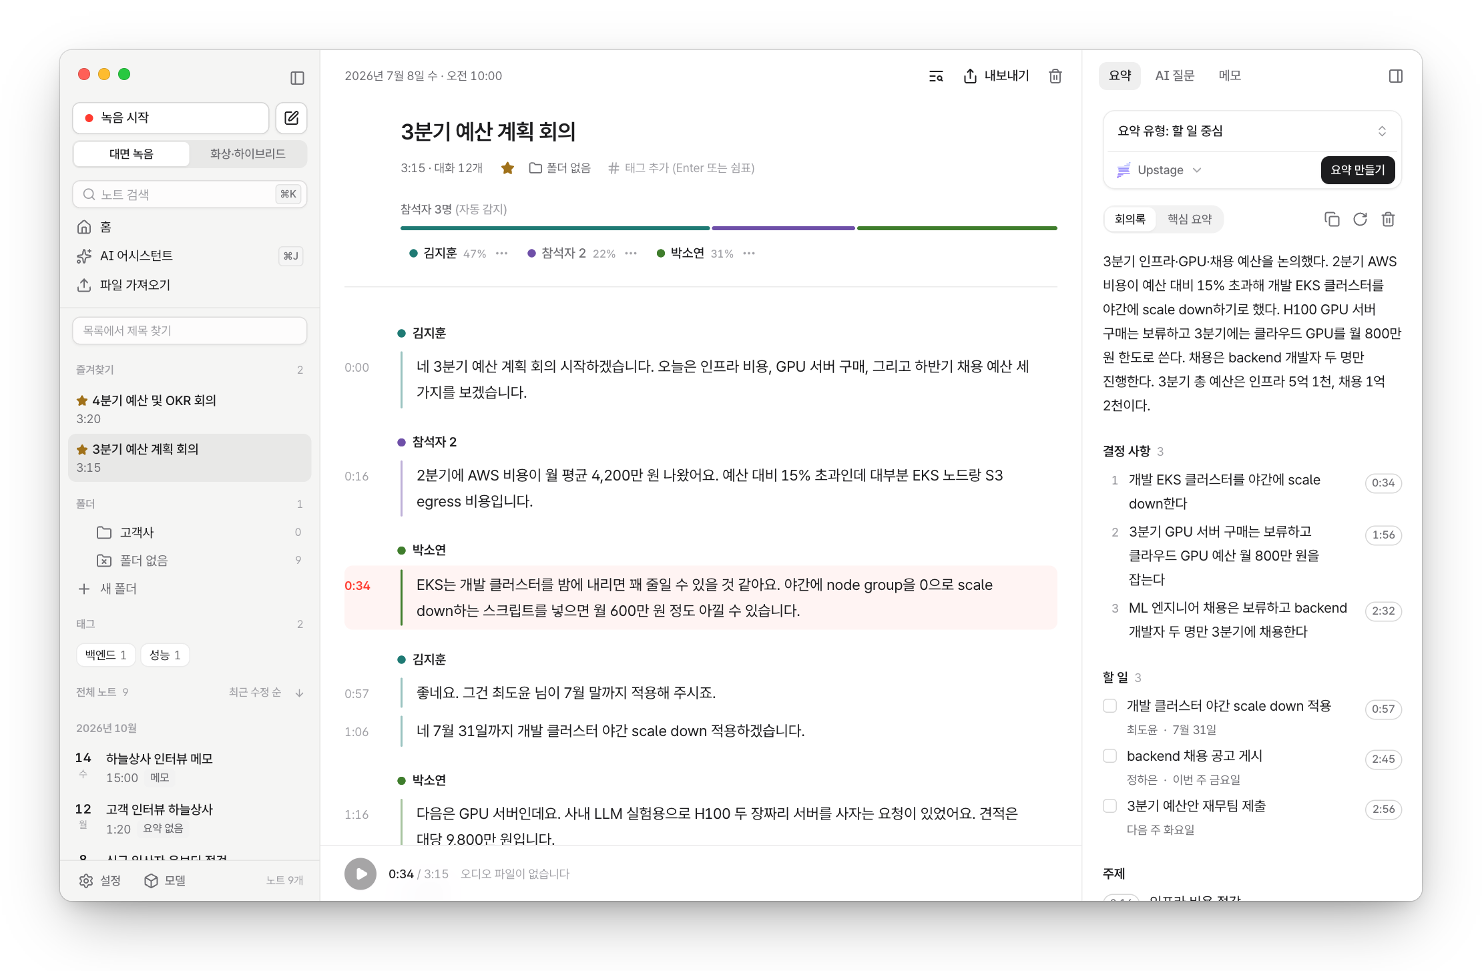Click the 노트 검색 search field
This screenshot has width=1482, height=971.
[x=190, y=195]
